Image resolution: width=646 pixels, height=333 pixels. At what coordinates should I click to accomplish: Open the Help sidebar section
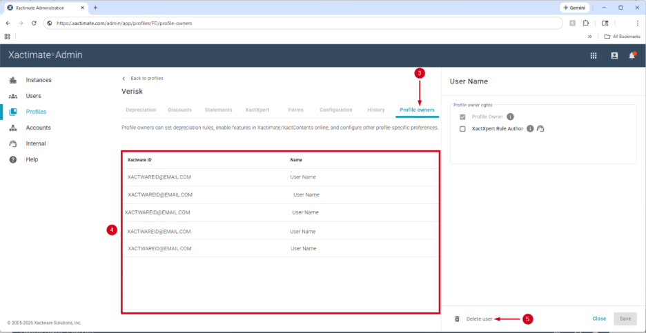point(32,159)
